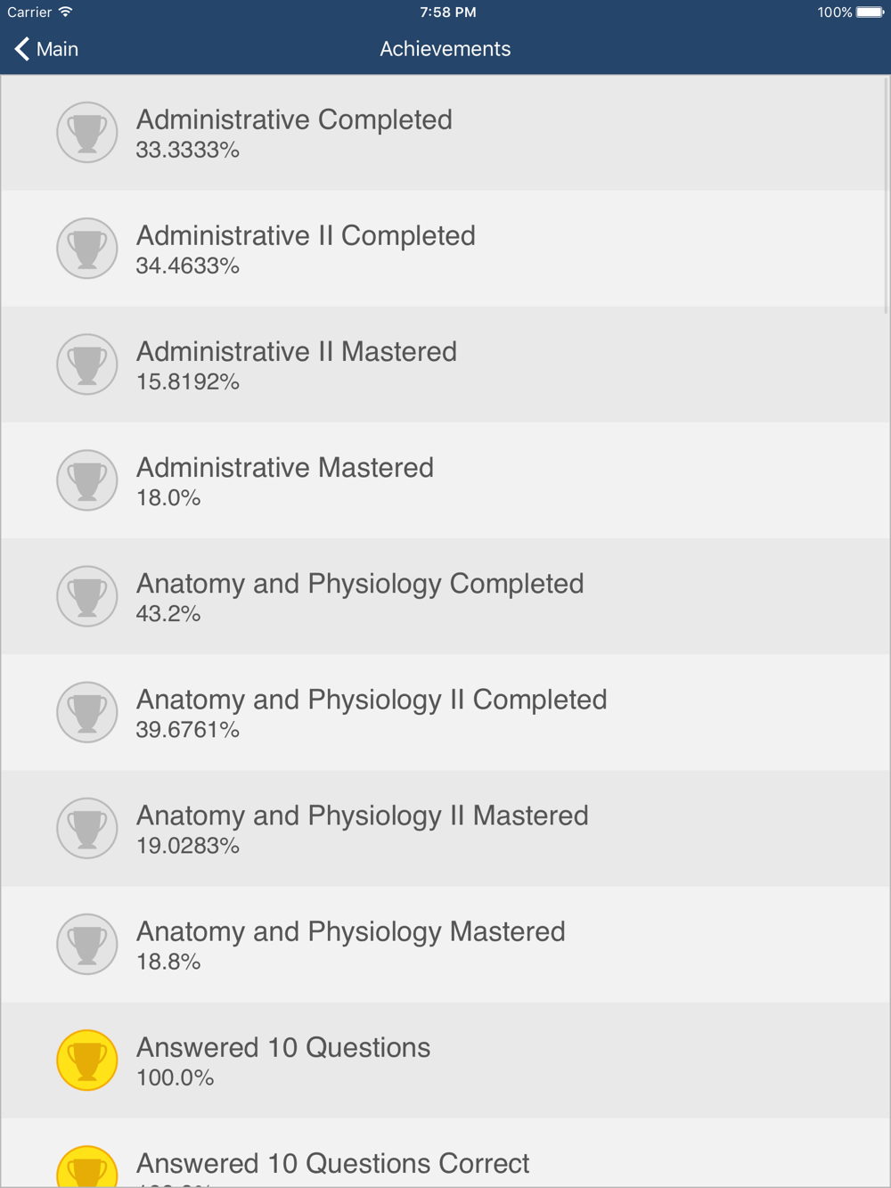Go back via the Main label
The image size is (891, 1188).
[x=57, y=49]
